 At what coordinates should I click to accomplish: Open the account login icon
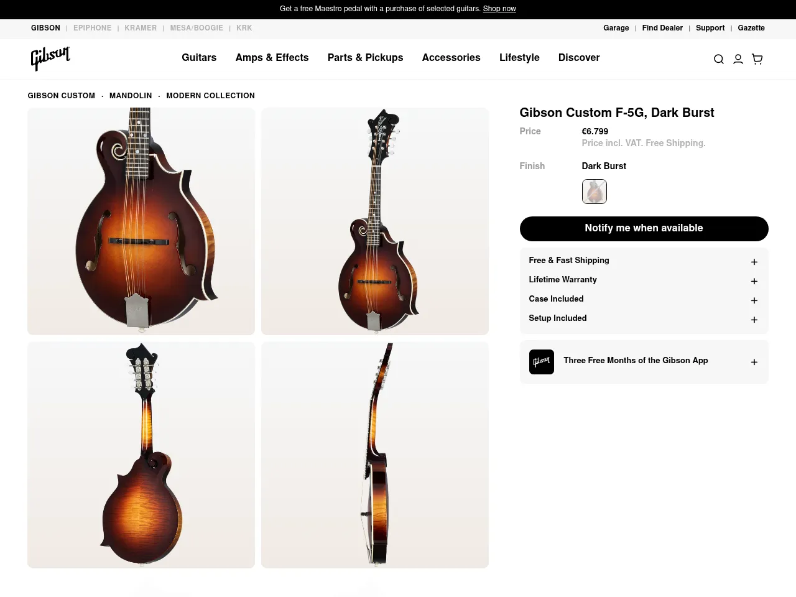tap(738, 59)
